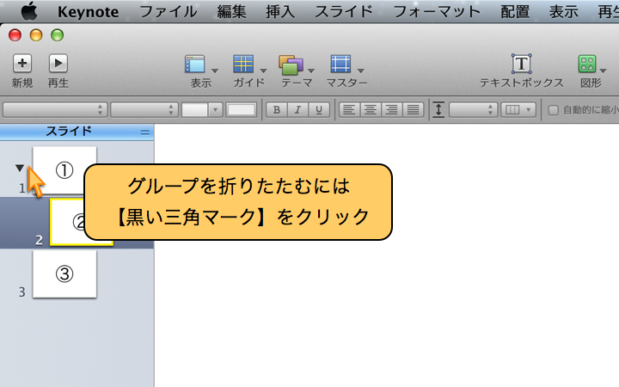Close the Keynote window
619x387 pixels.
(15, 35)
